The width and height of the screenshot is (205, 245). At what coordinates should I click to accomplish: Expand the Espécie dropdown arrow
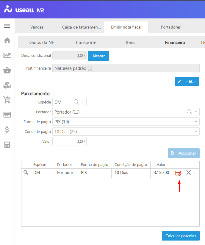[x=83, y=102]
